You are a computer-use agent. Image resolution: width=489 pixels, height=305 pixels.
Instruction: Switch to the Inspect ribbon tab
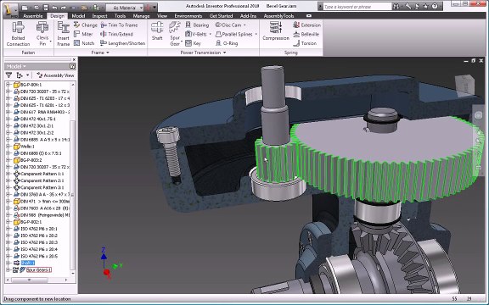(99, 16)
